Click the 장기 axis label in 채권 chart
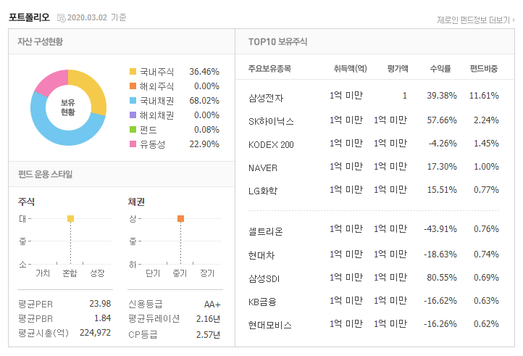Image resolution: width=523 pixels, height=356 pixels. [207, 273]
